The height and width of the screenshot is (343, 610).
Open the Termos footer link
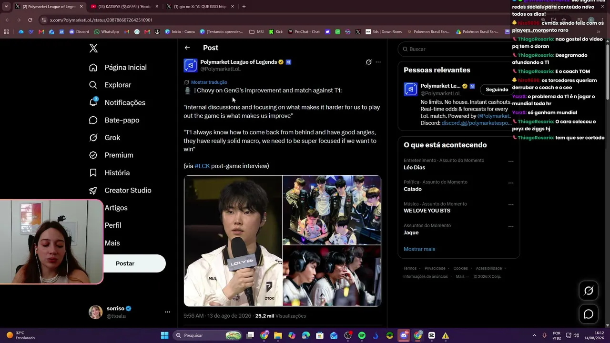[410, 268]
